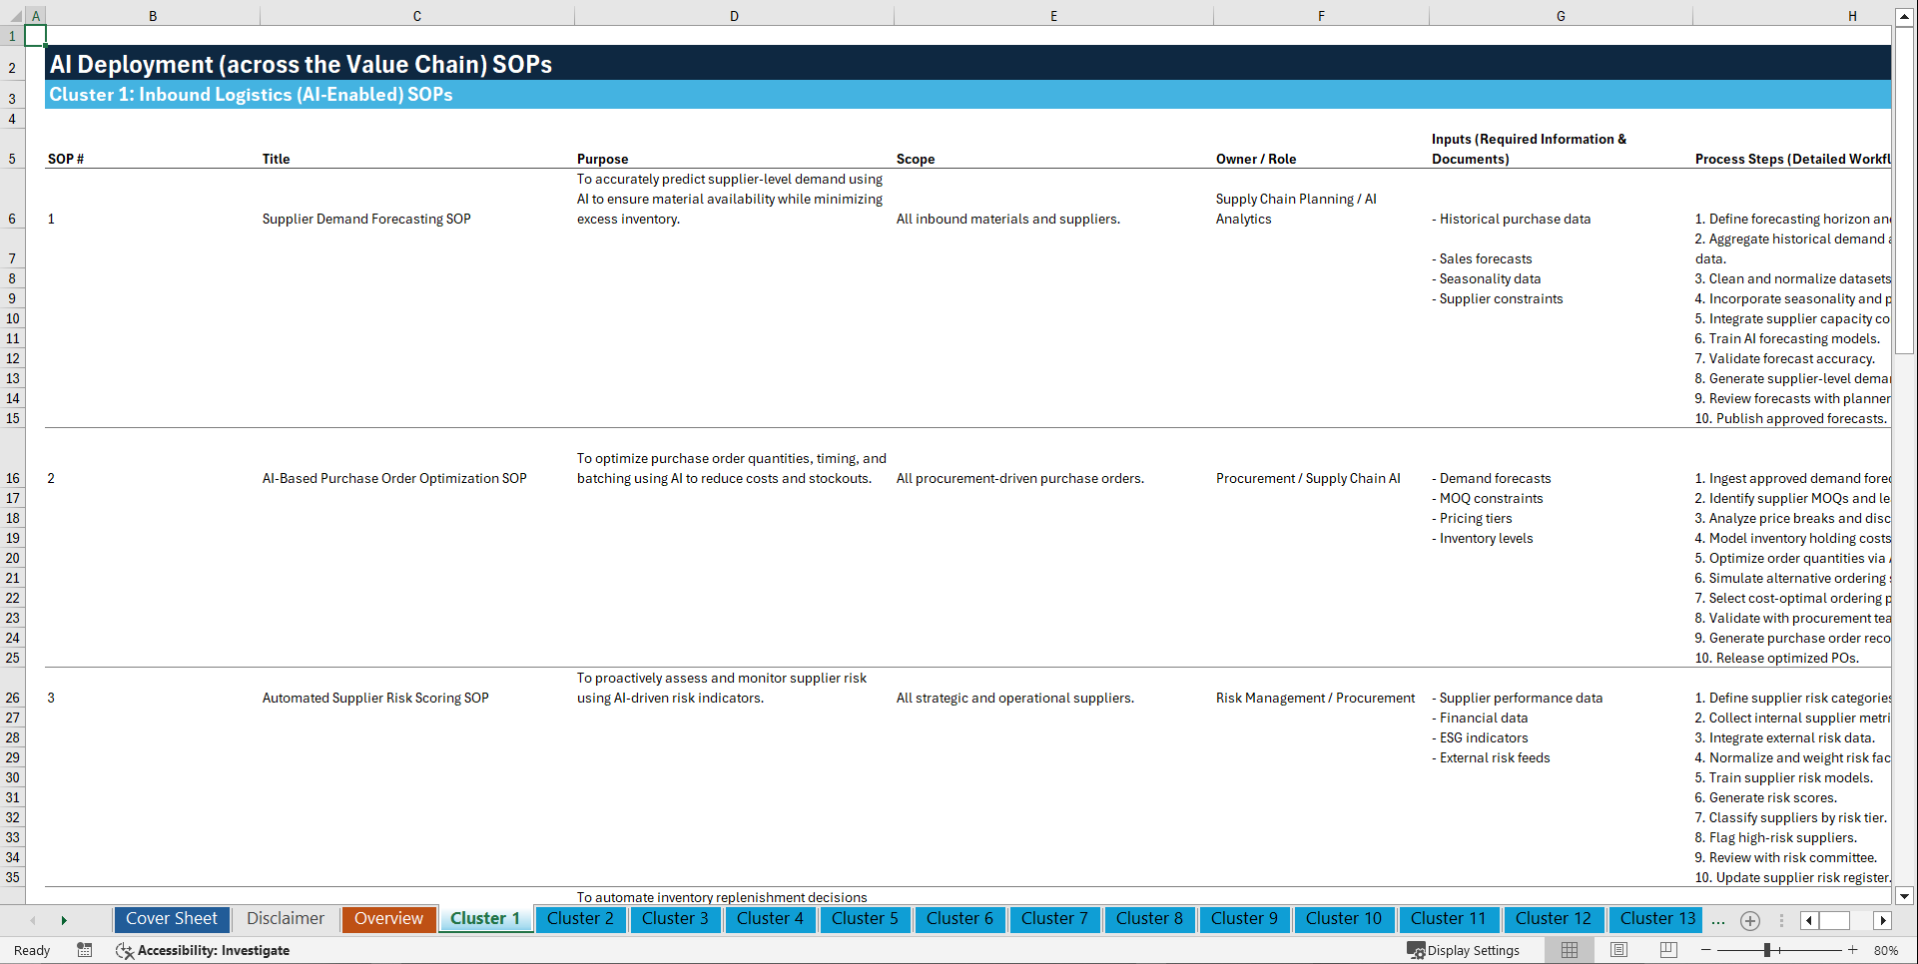1918x964 pixels.
Task: Switch to the Cluster 7 sheet
Action: (x=1054, y=919)
